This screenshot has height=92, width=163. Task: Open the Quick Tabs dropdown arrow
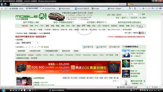(x=8, y=9)
